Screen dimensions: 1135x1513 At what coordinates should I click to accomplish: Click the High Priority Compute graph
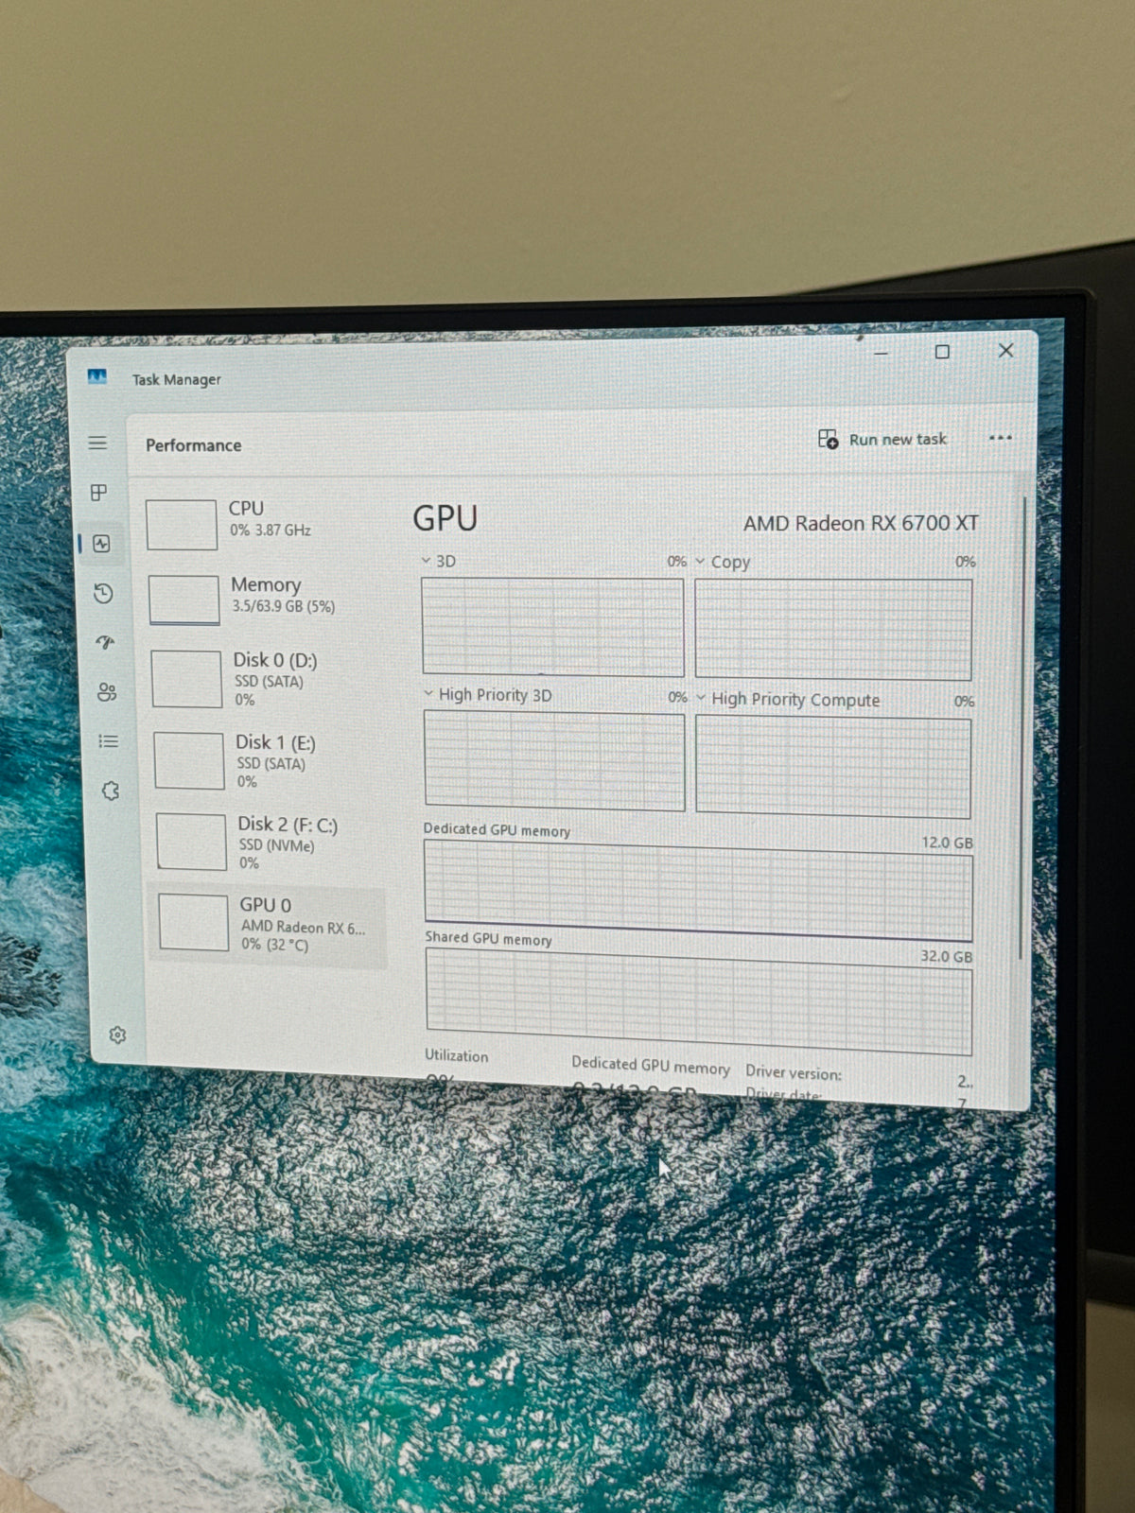tap(833, 767)
